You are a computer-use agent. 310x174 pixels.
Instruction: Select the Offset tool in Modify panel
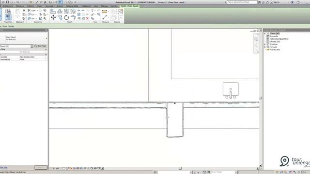coord(60,11)
